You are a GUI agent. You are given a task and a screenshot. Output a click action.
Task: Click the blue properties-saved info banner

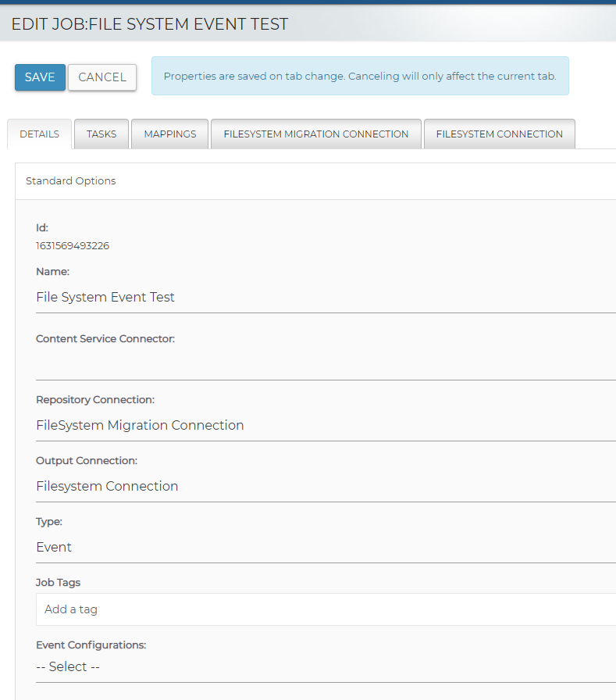tap(360, 77)
